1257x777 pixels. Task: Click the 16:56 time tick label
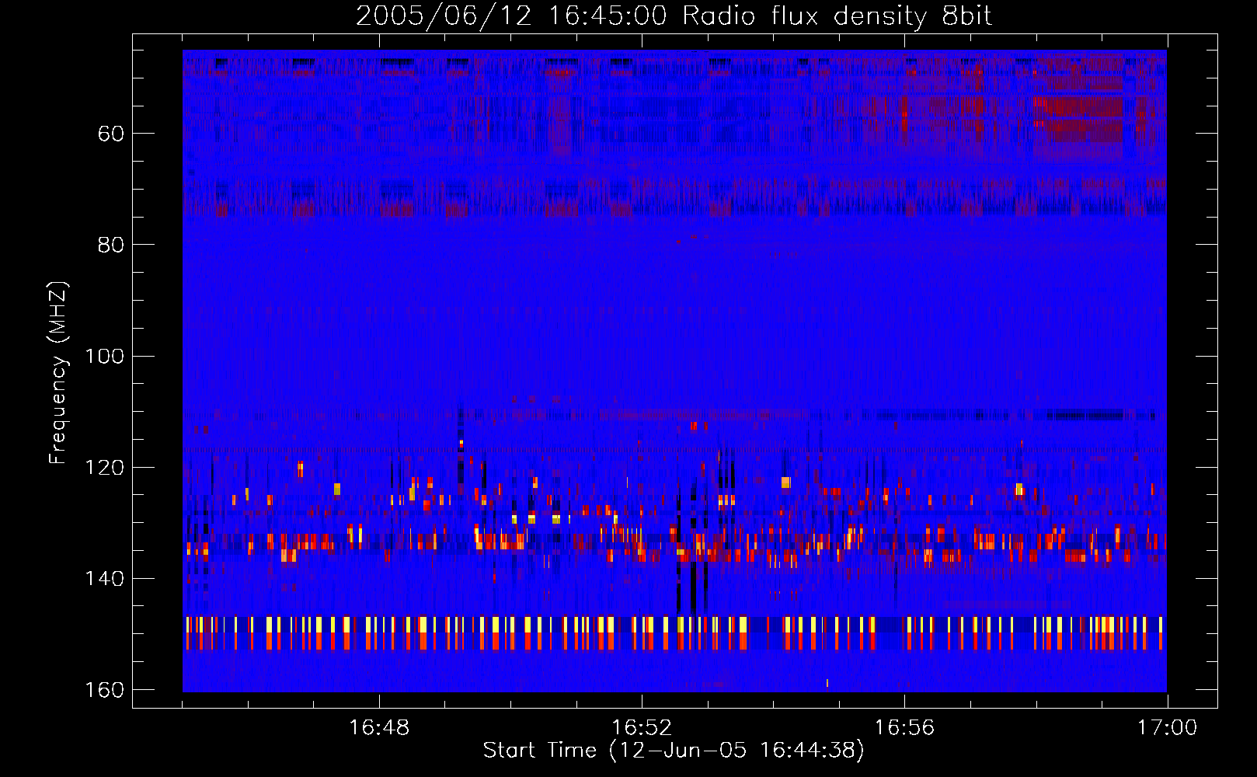coord(904,728)
